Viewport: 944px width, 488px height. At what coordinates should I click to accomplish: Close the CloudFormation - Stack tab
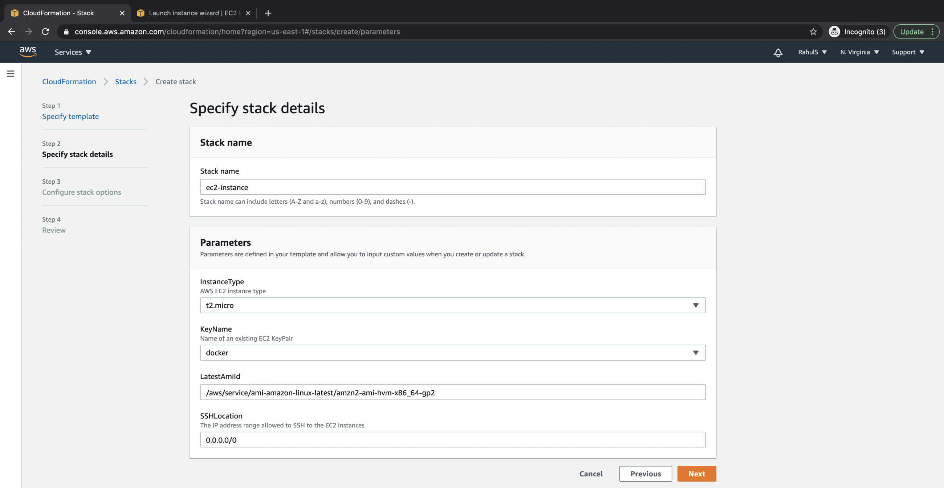click(x=122, y=13)
